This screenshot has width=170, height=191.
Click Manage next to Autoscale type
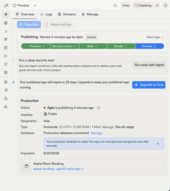click(x=108, y=127)
